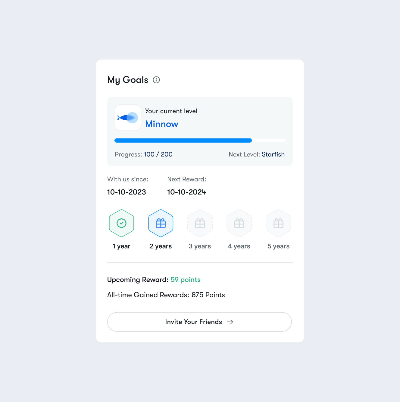Open the 2 years gift badge
400x402 pixels.
point(161,223)
